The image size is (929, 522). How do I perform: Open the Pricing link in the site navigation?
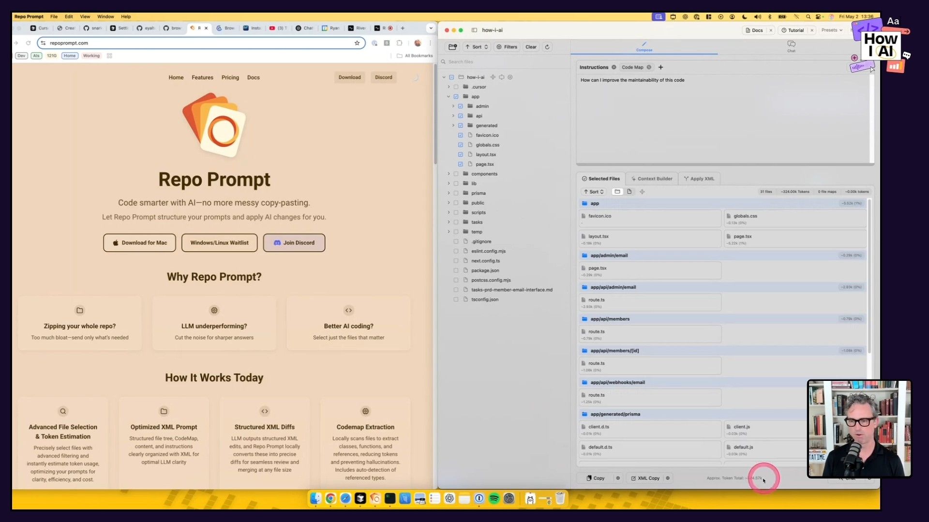230,77
